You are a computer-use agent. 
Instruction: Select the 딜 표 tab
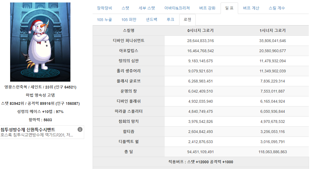[x=229, y=8]
